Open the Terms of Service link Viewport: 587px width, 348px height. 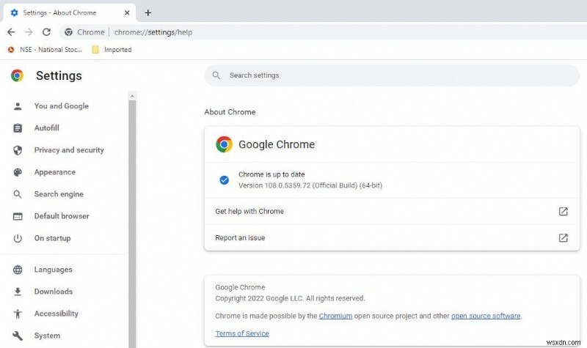click(x=242, y=333)
